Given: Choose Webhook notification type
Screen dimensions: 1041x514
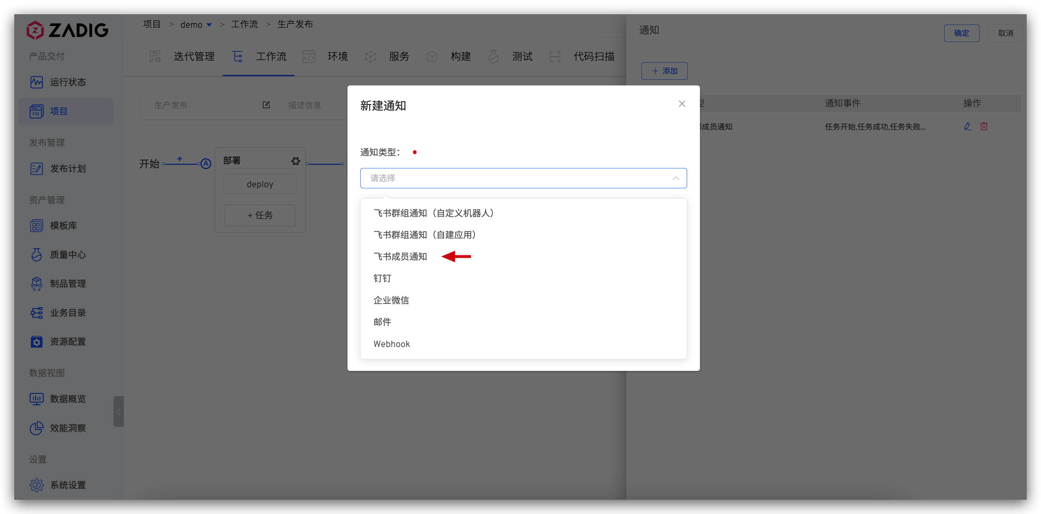Looking at the screenshot, I should [x=391, y=344].
